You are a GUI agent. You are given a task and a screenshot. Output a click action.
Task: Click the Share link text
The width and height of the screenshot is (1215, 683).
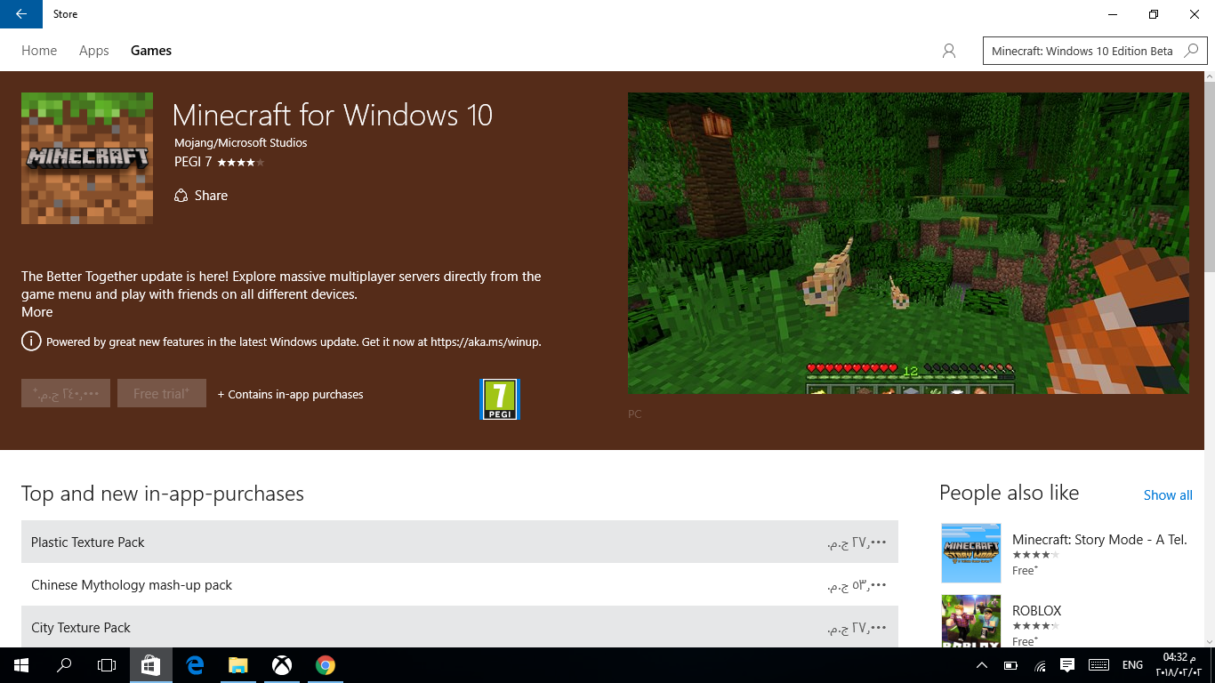coord(212,196)
